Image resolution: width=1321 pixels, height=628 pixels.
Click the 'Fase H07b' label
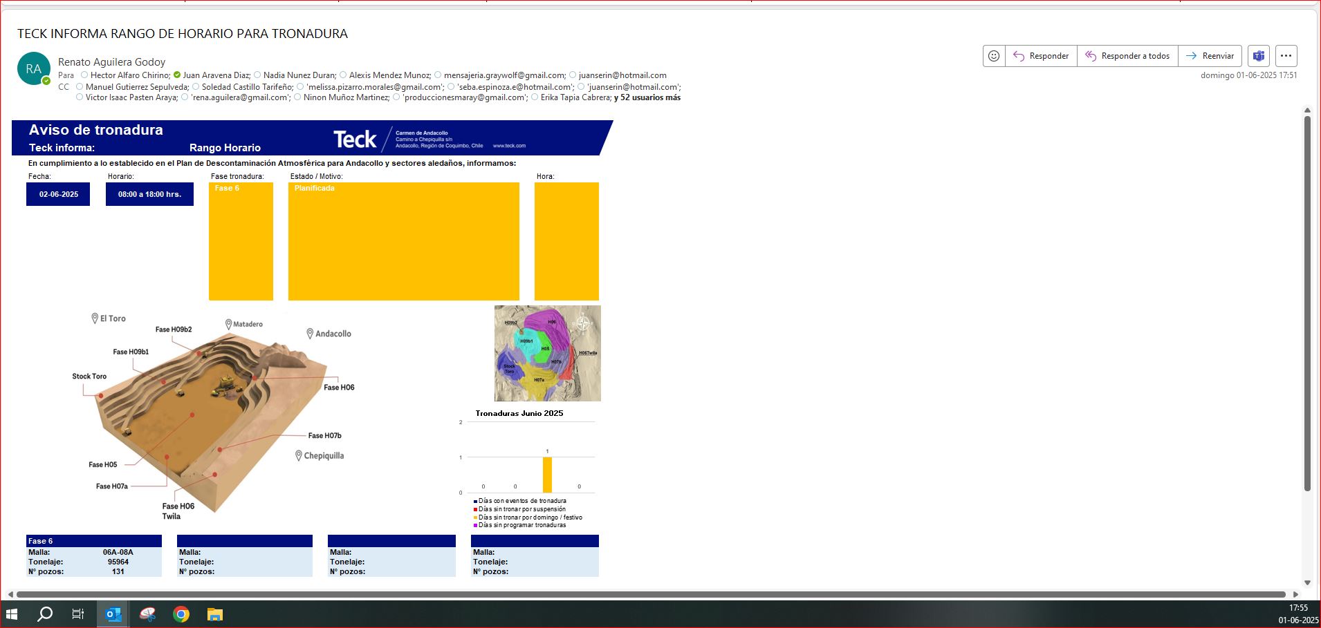324,436
